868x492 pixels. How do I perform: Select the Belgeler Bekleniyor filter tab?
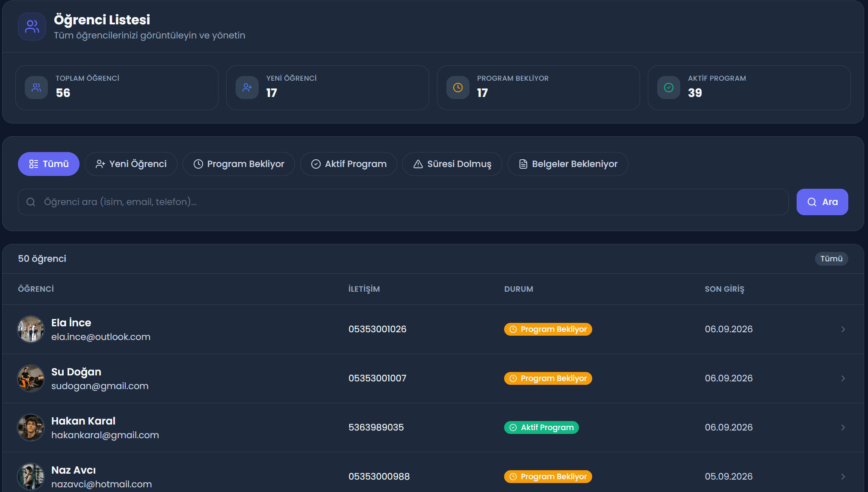tap(568, 164)
